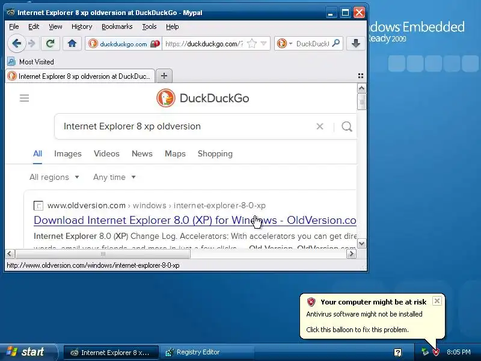This screenshot has height=361, width=481.
Task: Click the DuckDuckGo site identity icon in the address bar
Action: click(x=93, y=43)
